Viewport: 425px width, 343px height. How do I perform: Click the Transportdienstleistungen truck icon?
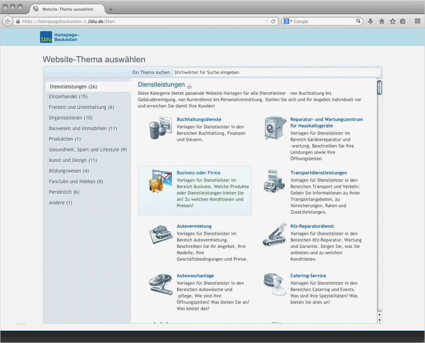274,181
